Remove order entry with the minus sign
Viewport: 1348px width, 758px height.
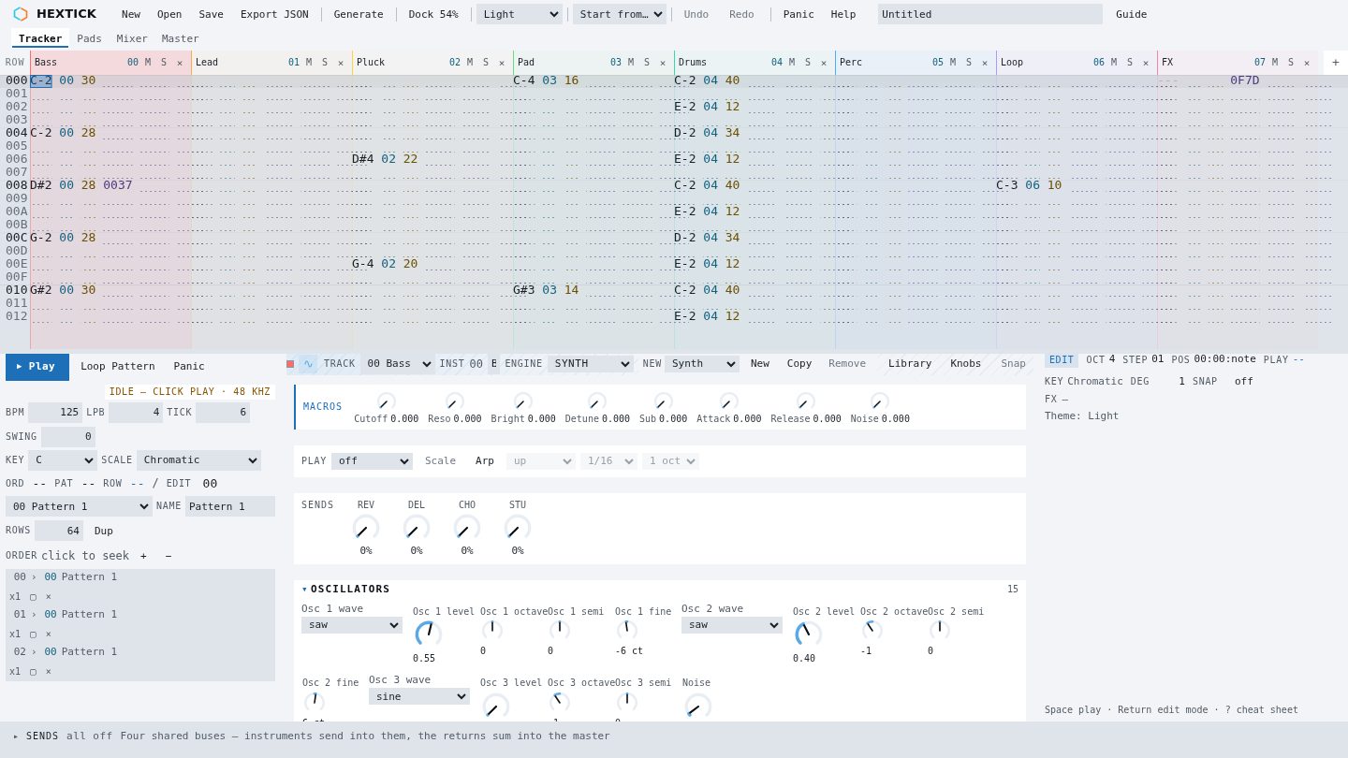pos(168,556)
